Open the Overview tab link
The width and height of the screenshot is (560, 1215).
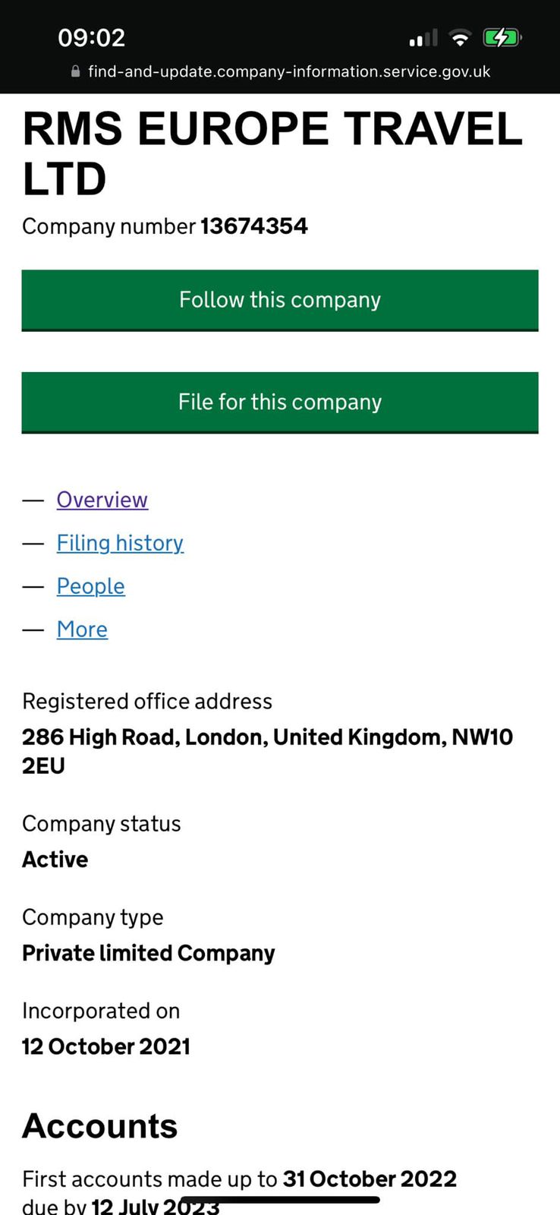(102, 500)
